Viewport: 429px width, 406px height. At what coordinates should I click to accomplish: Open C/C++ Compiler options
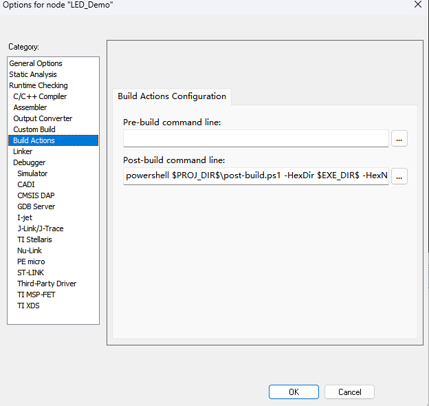[x=40, y=96]
